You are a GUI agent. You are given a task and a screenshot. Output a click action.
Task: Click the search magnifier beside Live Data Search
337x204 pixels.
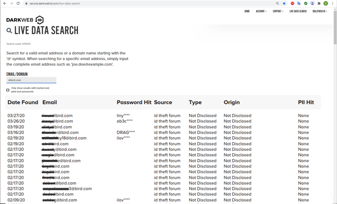[x=9, y=30]
